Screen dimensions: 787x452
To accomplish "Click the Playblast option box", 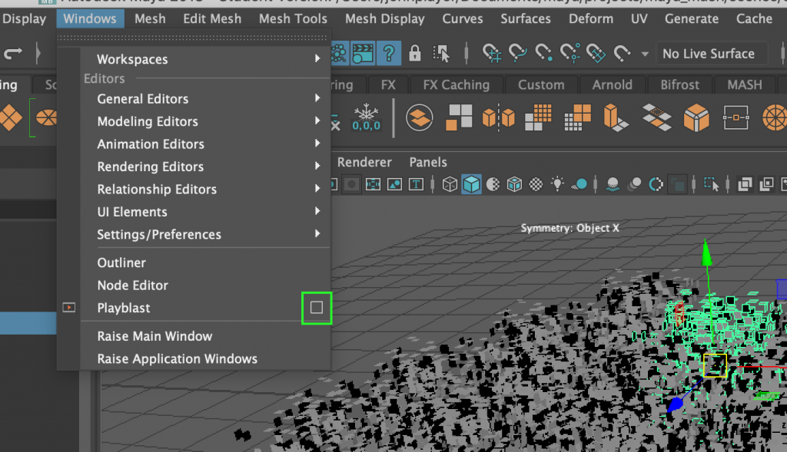I will point(317,308).
